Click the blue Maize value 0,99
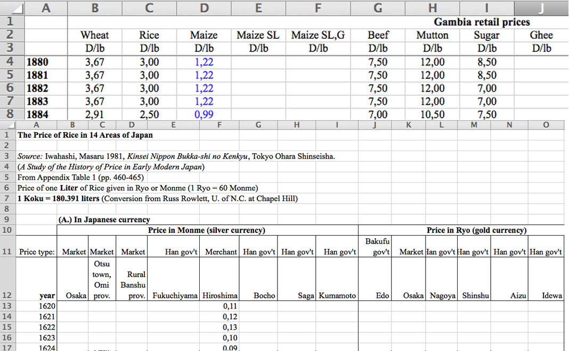Viewport: 569px width, 351px height. point(204,114)
